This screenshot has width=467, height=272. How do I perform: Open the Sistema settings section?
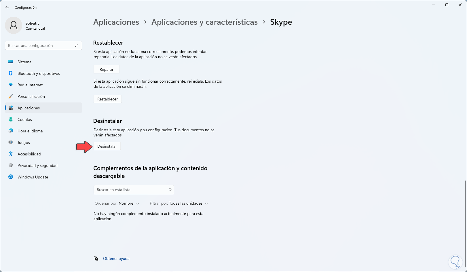coord(43,62)
